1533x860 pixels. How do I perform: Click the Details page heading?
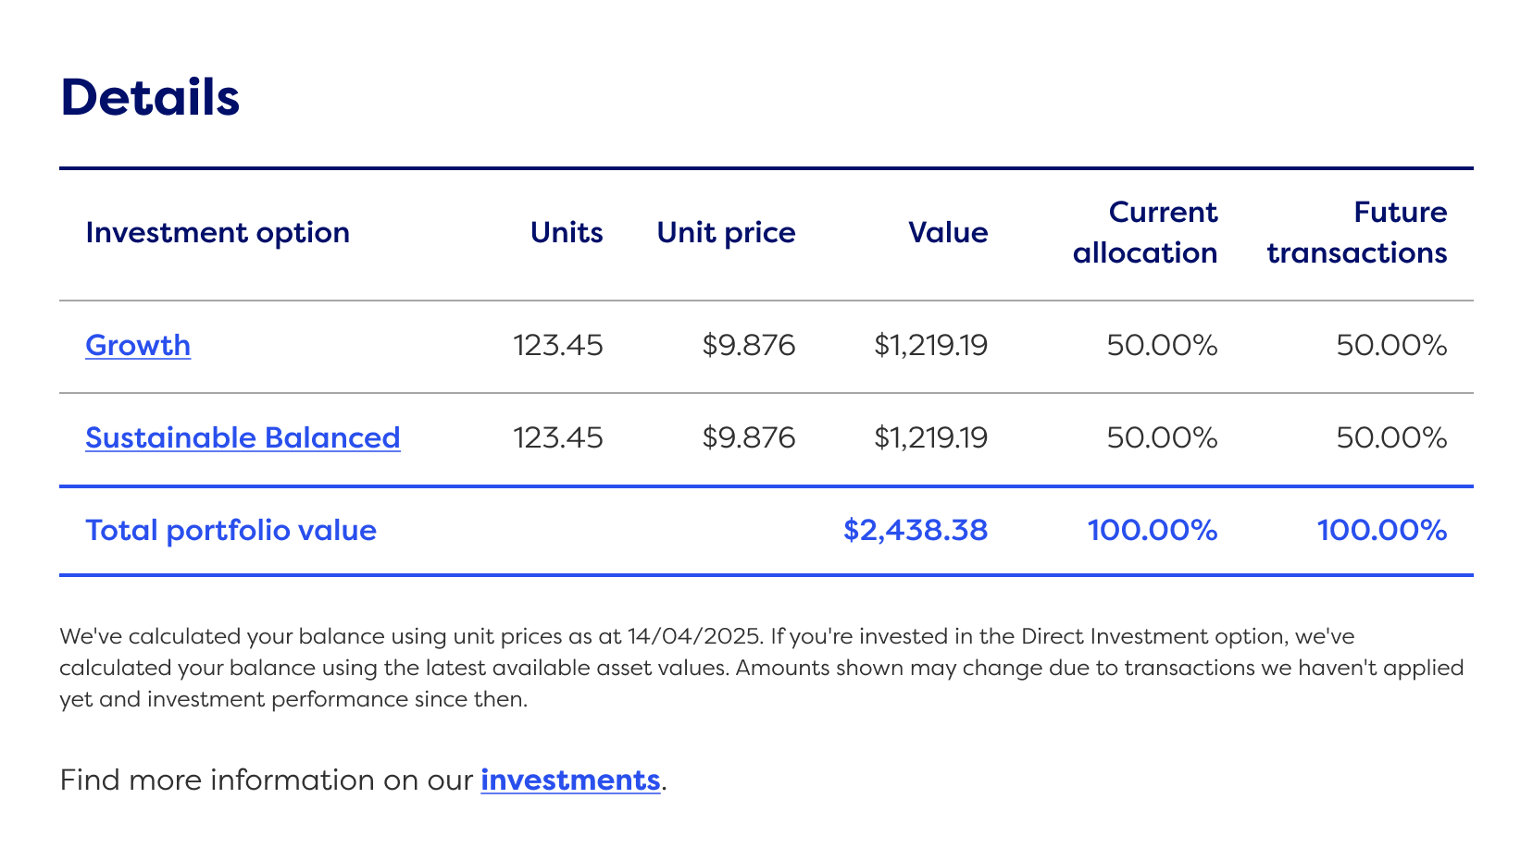click(150, 97)
